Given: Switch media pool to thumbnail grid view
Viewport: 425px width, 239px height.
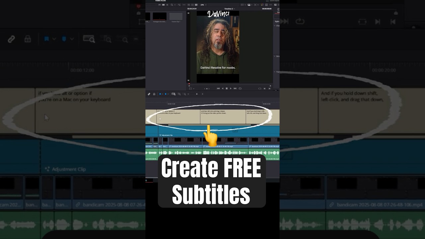Looking at the screenshot, I should [163, 5].
